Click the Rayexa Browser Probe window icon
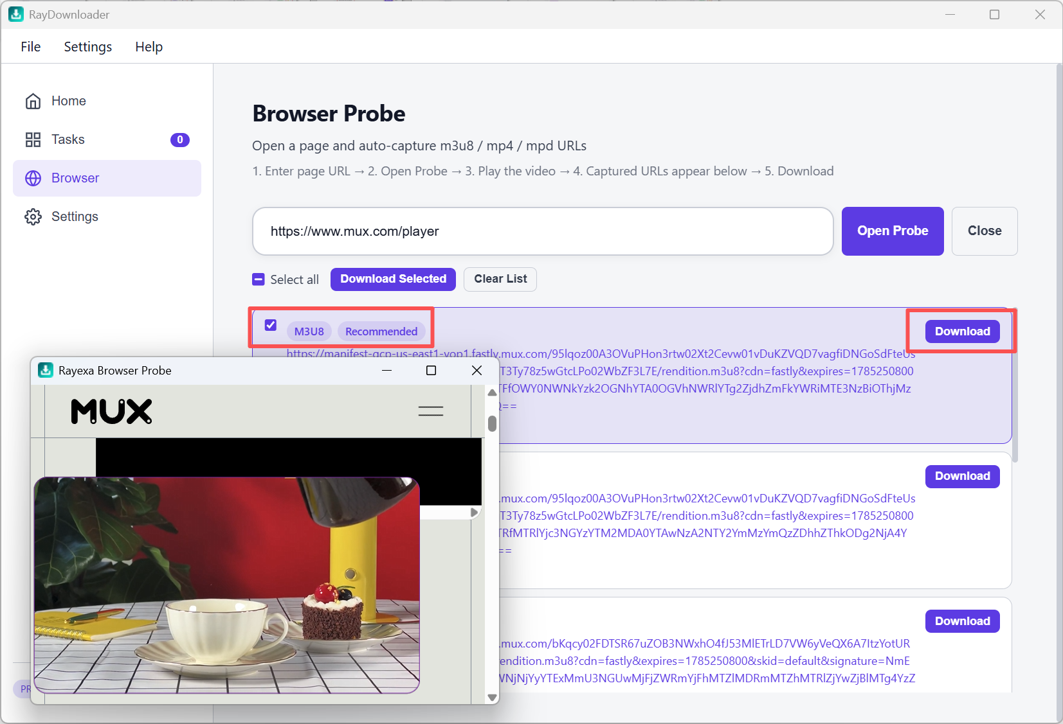This screenshot has width=1063, height=724. click(46, 371)
